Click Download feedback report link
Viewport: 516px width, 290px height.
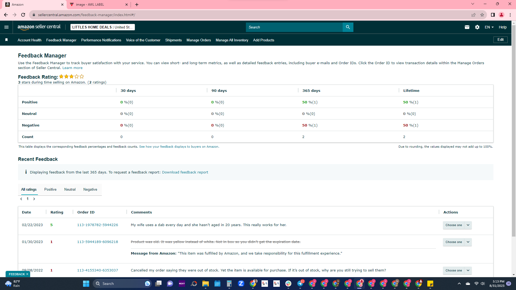[x=185, y=172]
